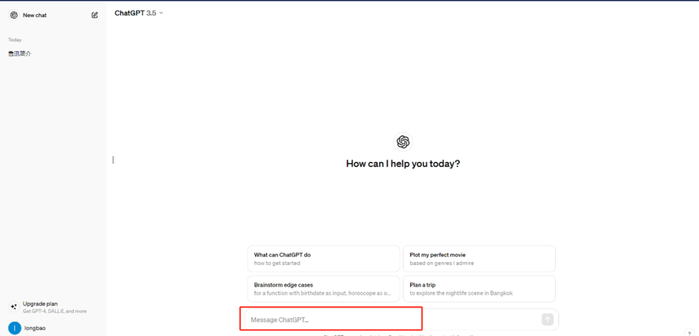
Task: Choose the 'Plan a trip' prompt card
Action: tap(479, 289)
